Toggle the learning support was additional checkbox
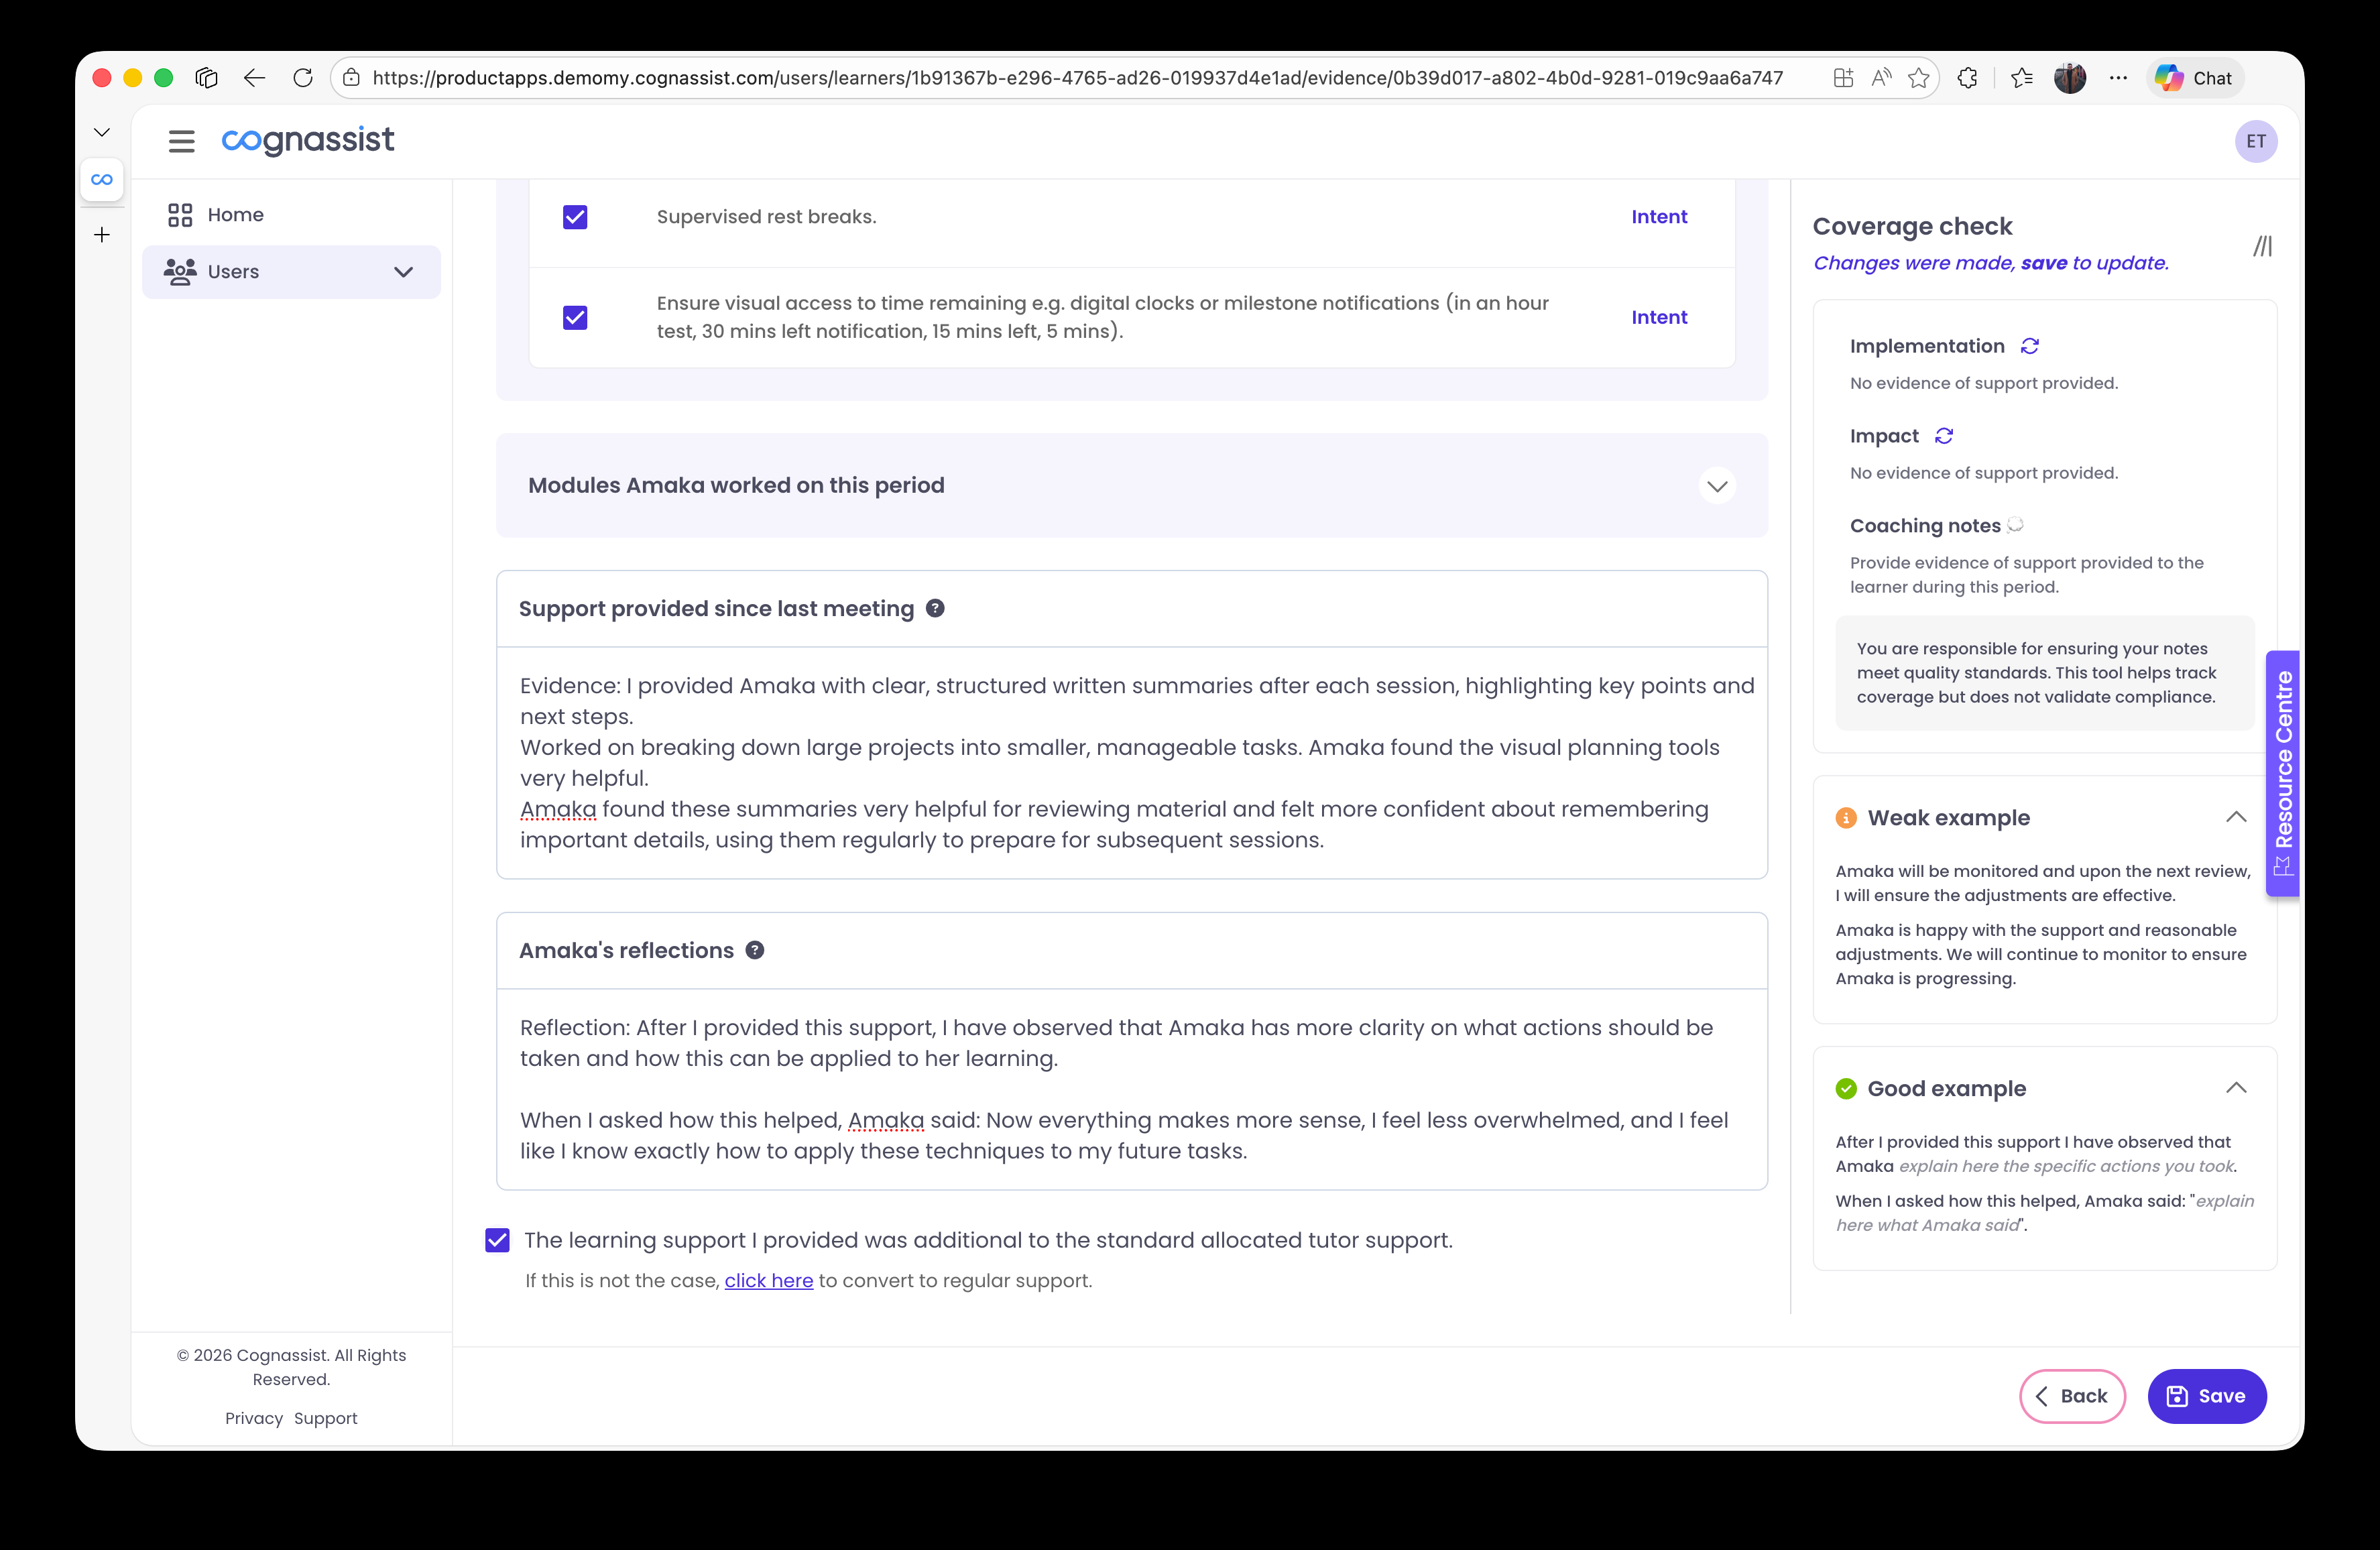 [x=497, y=1240]
